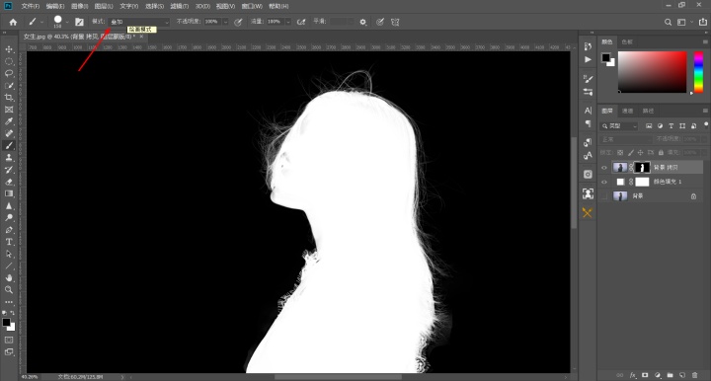Toggle pressure for opacity icon
Image resolution: width=711 pixels, height=381 pixels.
238,22
